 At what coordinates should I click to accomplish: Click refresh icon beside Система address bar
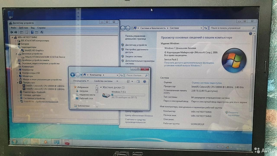click(206, 28)
